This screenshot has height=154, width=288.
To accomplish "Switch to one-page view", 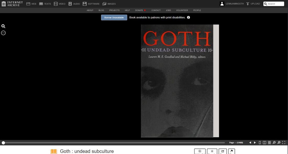I will (260, 142).
